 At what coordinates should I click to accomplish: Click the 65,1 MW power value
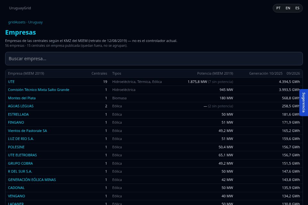[x=226, y=155]
